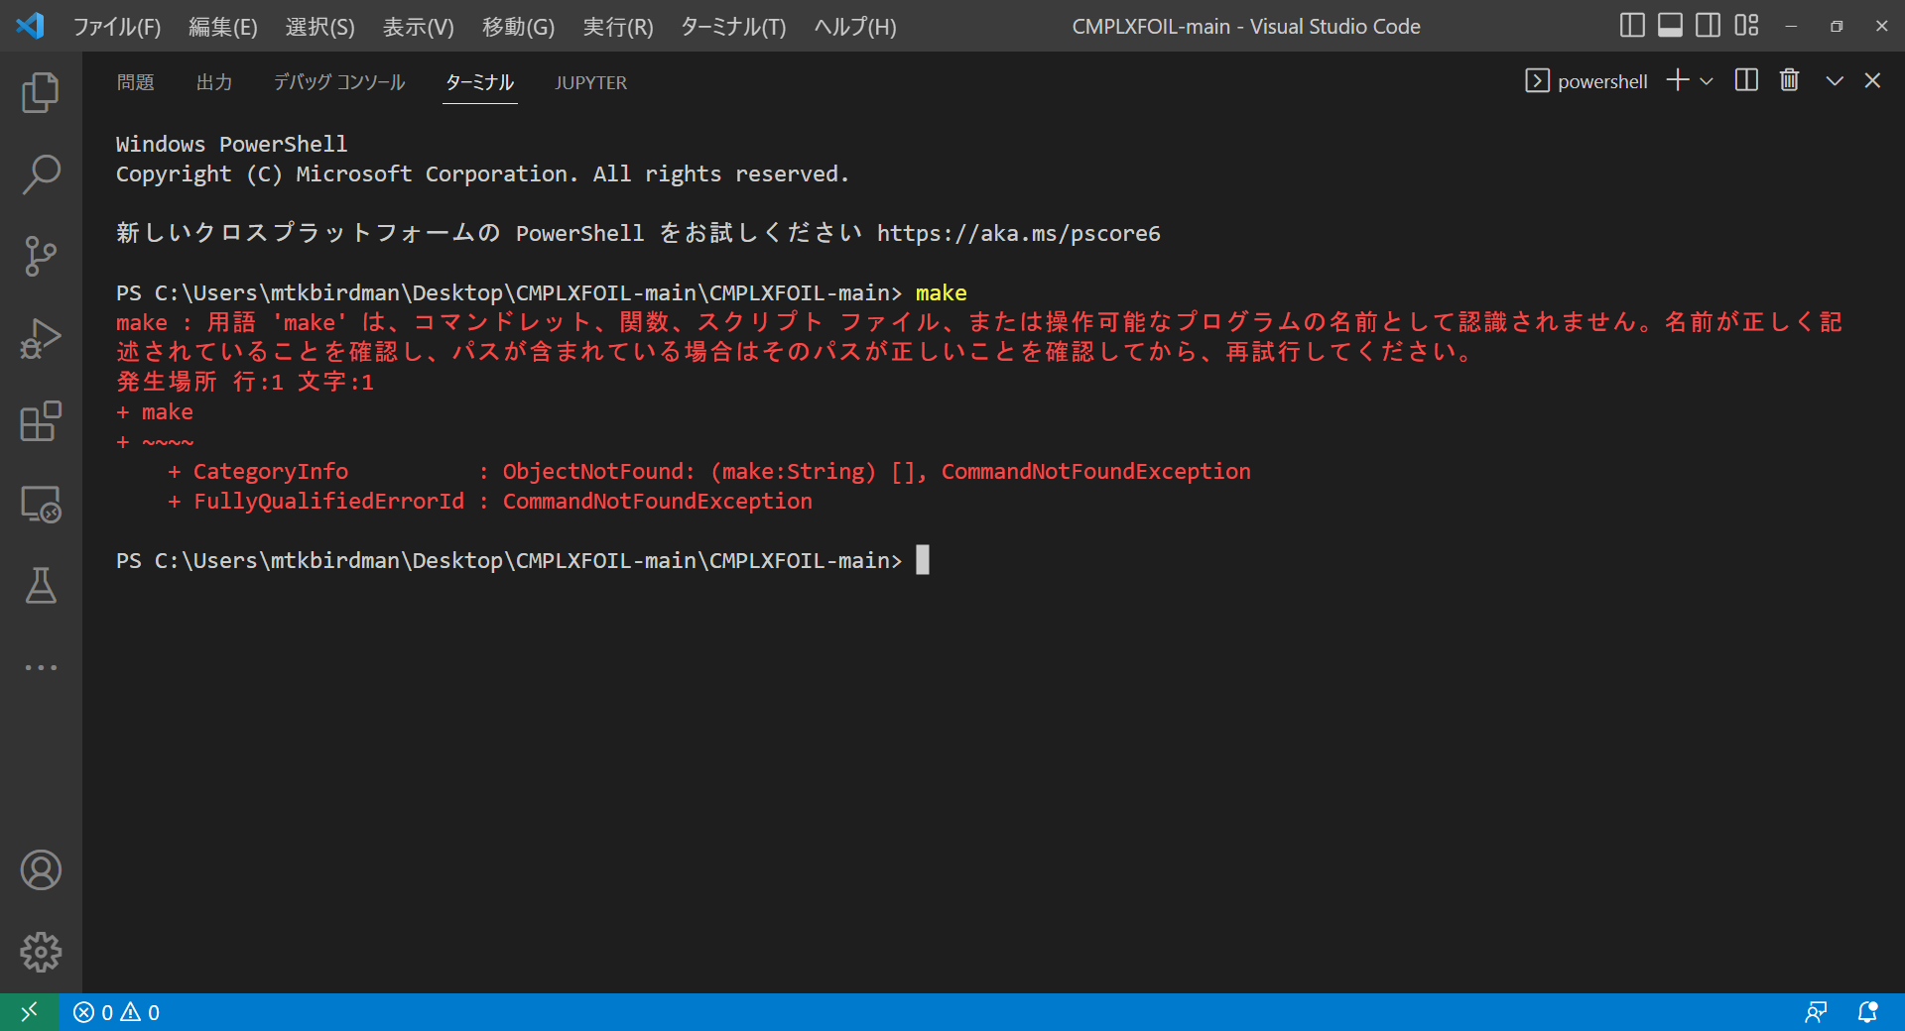Image resolution: width=1905 pixels, height=1031 pixels.
Task: Open the launch profile dropdown next to plus
Action: [x=1707, y=81]
